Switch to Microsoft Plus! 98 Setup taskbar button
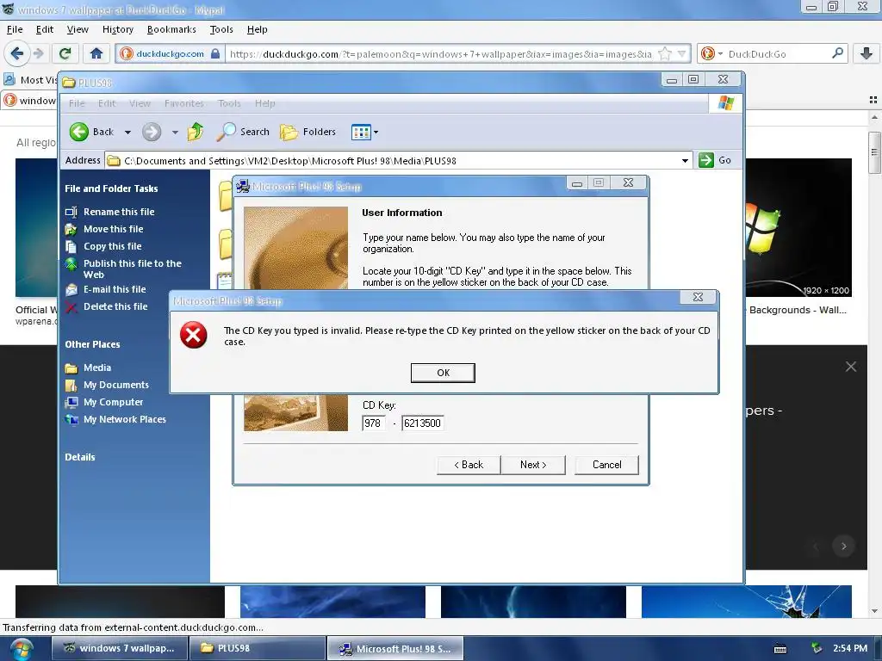The height and width of the screenshot is (661, 882). point(395,648)
